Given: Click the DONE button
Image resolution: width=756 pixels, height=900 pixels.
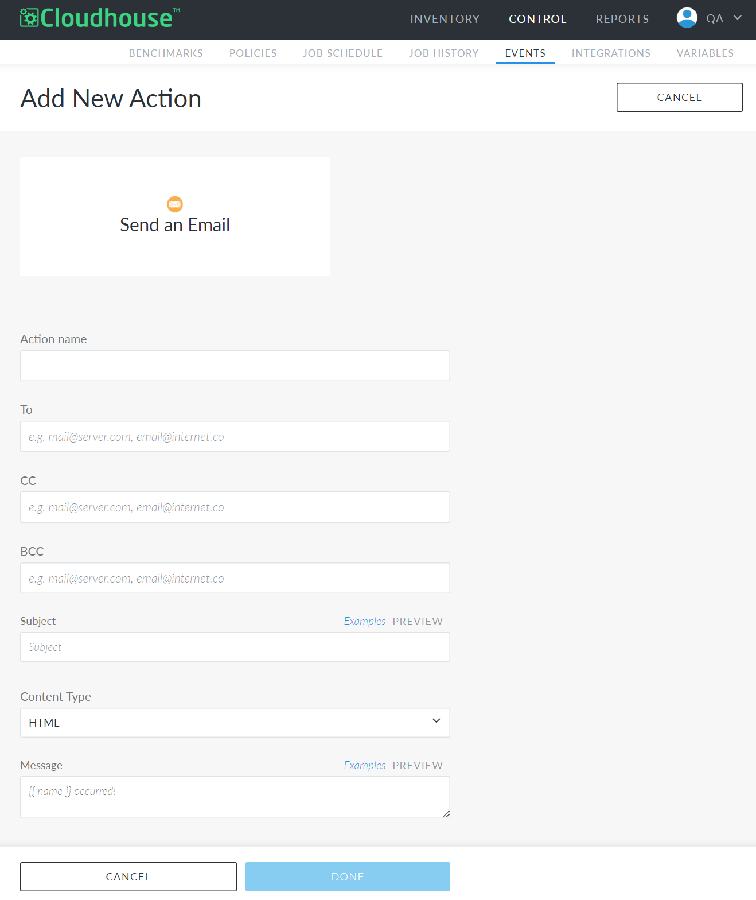Looking at the screenshot, I should (348, 877).
